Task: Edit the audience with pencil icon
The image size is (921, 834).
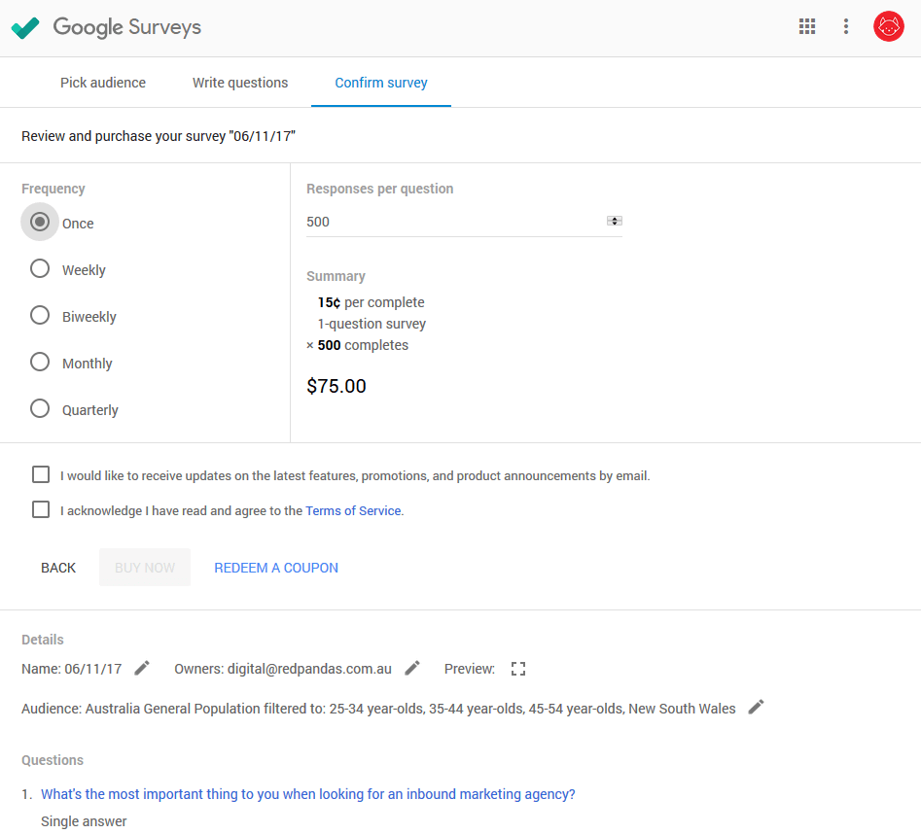Action: click(756, 708)
